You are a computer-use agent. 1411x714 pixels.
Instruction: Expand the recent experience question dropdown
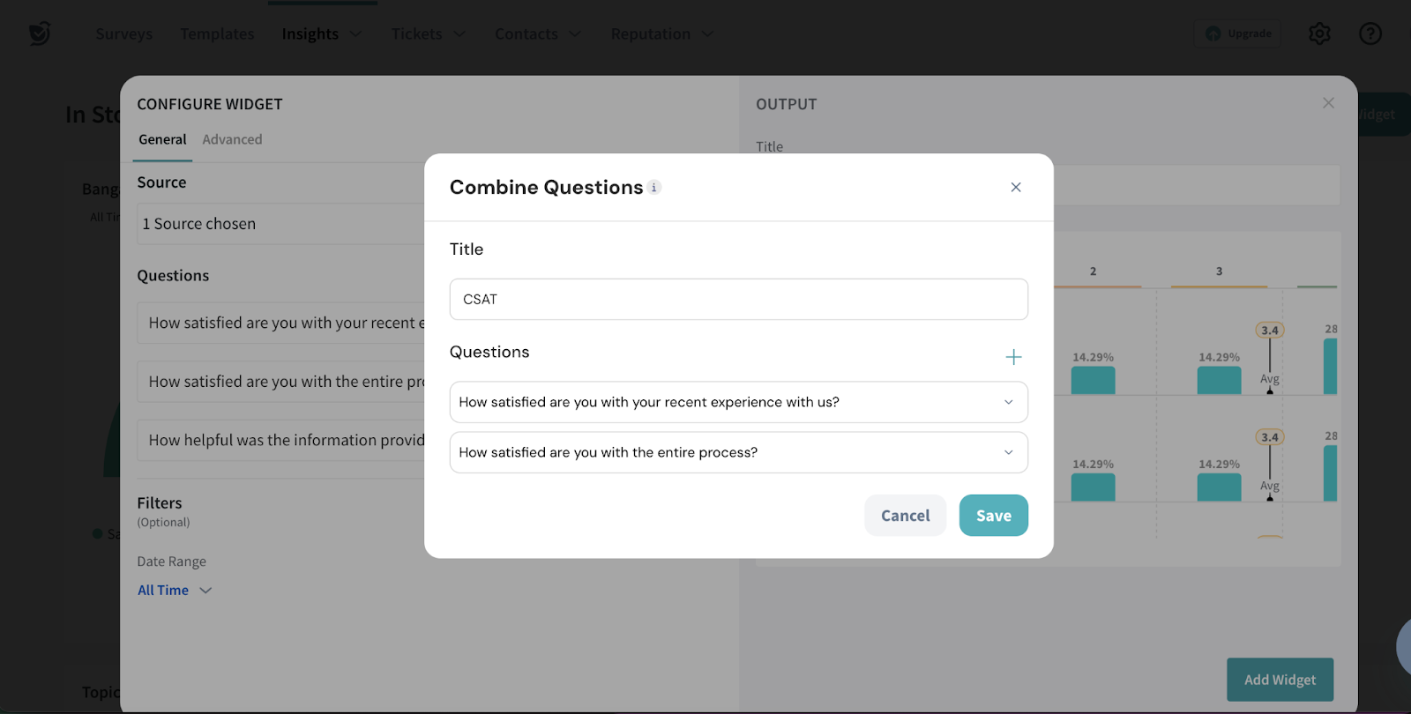click(x=1008, y=402)
